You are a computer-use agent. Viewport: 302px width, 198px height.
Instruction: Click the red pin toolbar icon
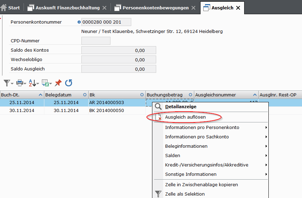pyautogui.click(x=58, y=83)
